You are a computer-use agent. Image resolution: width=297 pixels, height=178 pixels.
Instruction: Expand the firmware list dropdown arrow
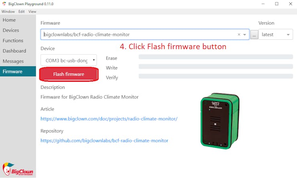244,35
